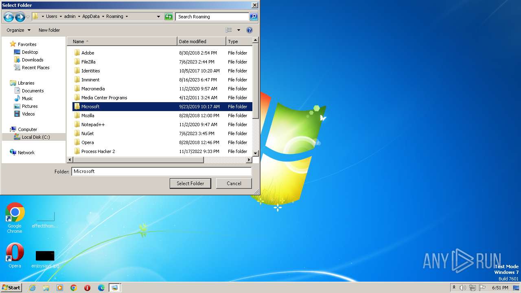Close the Select Folder dialog
The image size is (521, 293).
point(254,5)
